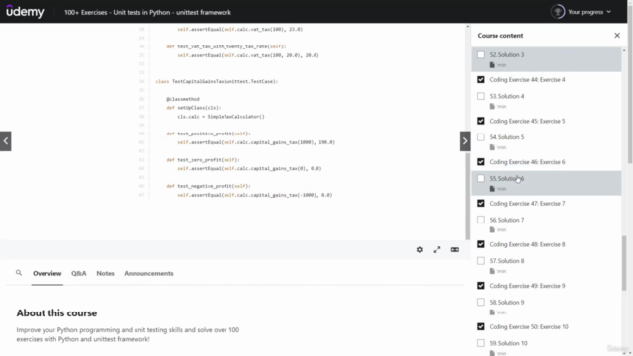The width and height of the screenshot is (633, 356).
Task: Enter fullscreen with the expand icon
Action: [437, 250]
